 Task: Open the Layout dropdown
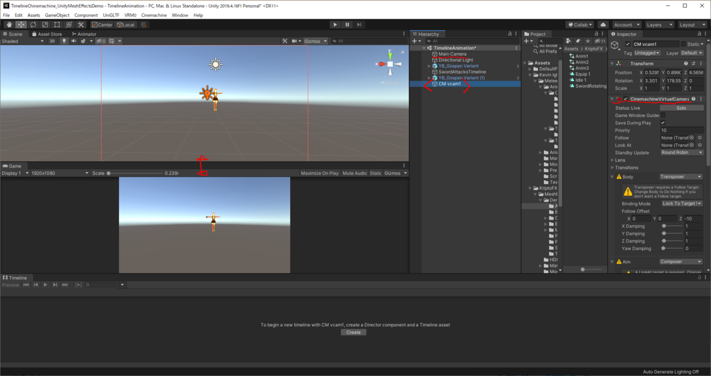click(693, 25)
